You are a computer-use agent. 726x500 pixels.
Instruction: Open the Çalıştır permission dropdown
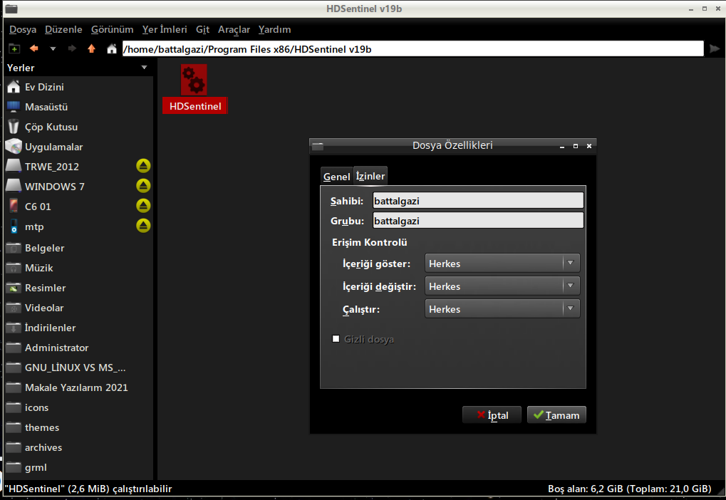click(502, 308)
